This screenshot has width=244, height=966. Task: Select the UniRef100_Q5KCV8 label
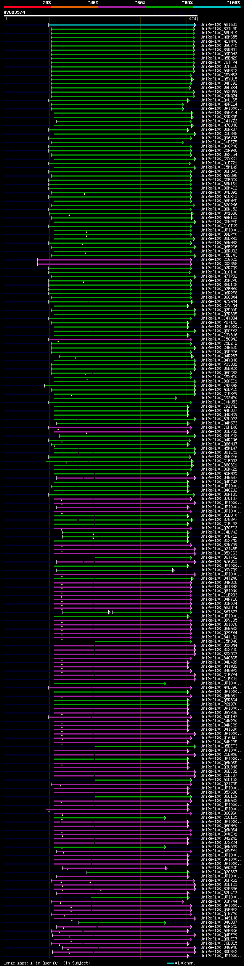click(x=219, y=281)
